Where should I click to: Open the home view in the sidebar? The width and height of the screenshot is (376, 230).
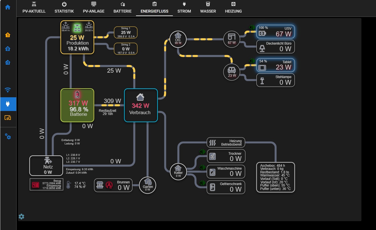point(8,7)
